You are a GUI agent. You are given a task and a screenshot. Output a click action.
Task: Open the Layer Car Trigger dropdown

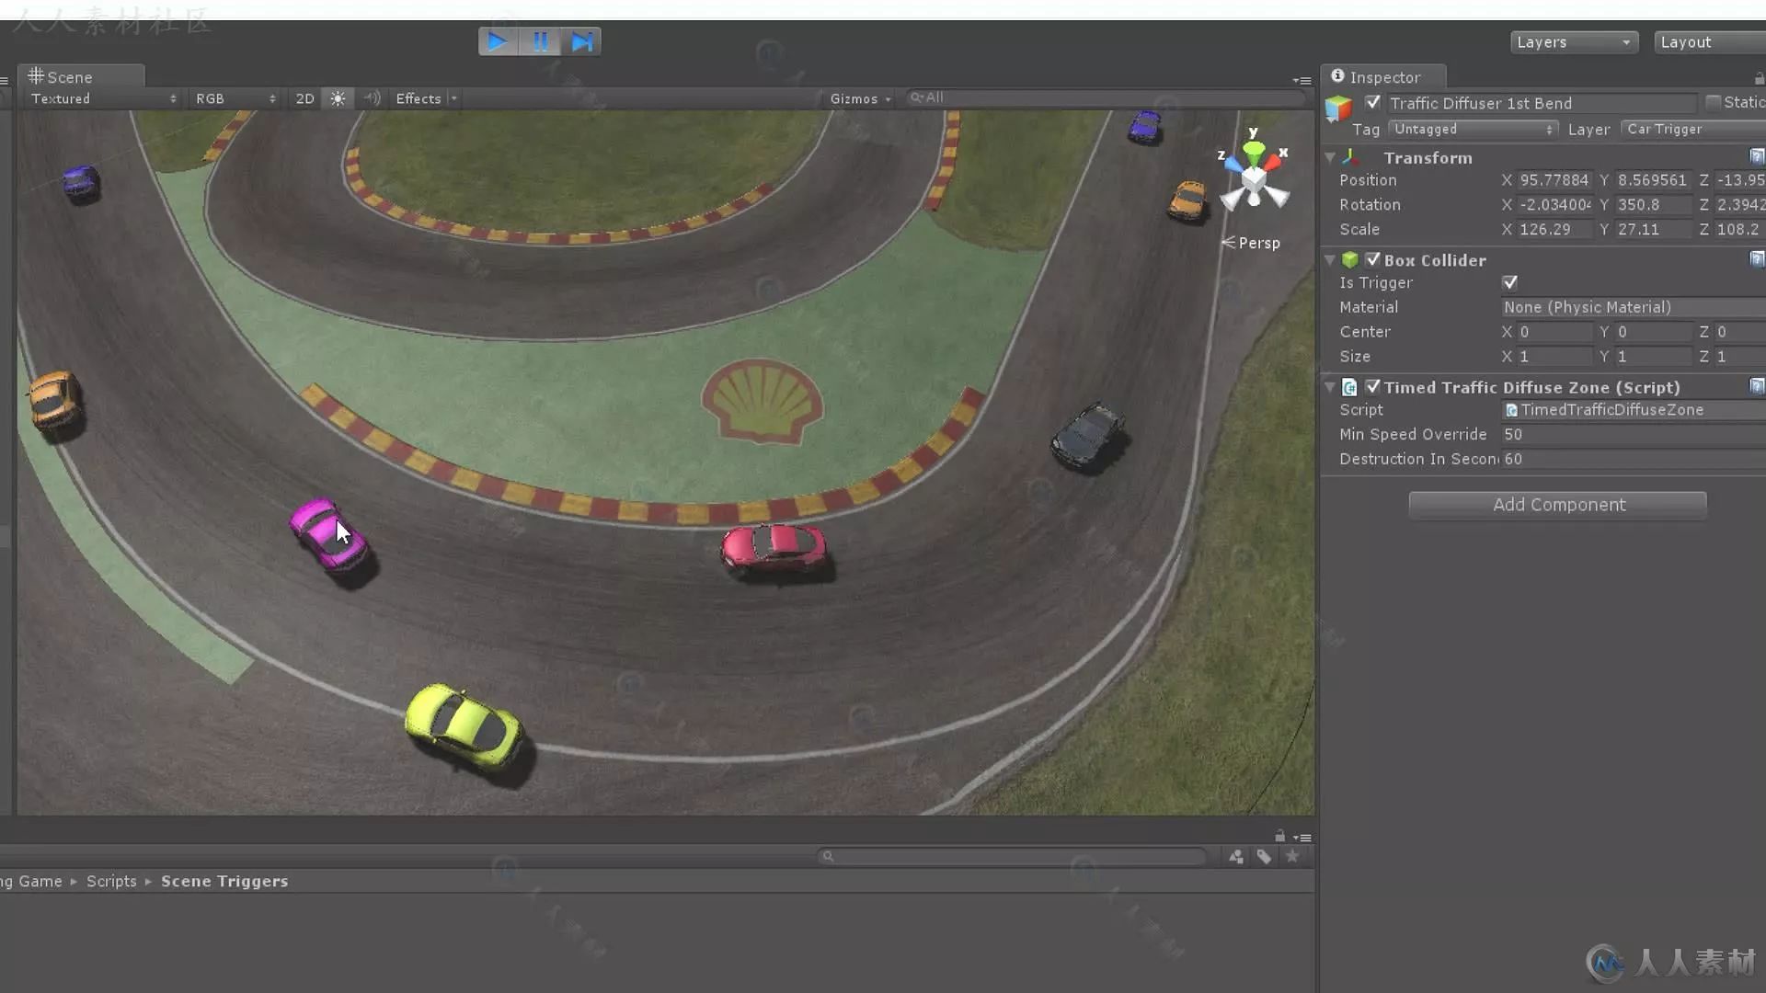pyautogui.click(x=1693, y=129)
